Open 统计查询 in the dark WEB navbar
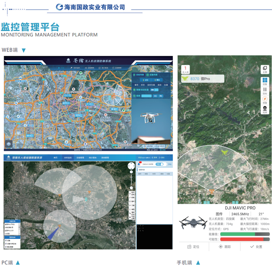This screenshot has width=272, height=275. pos(103,68)
